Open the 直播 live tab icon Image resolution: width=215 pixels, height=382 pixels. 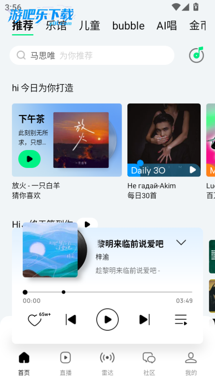click(66, 358)
